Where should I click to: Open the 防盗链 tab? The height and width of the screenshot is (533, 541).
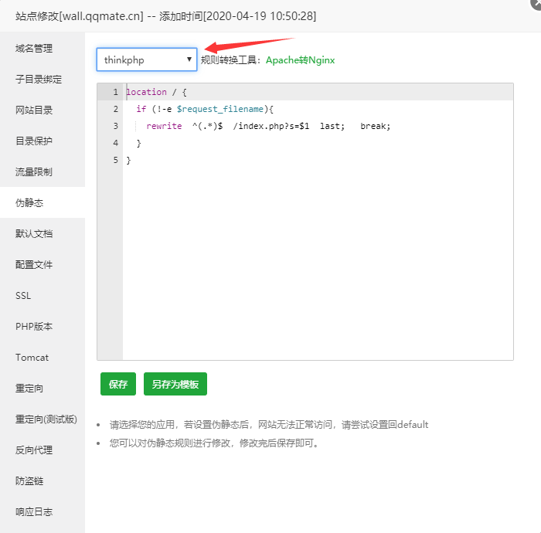point(30,480)
